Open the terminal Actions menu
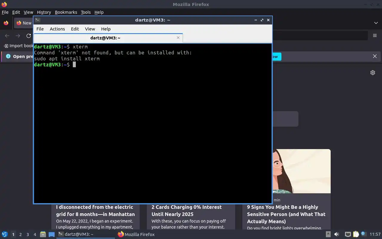 click(57, 29)
